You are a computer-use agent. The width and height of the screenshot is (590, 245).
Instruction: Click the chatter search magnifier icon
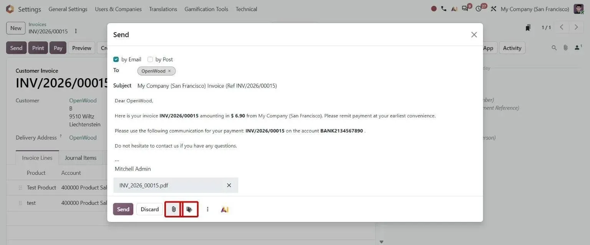(554, 48)
